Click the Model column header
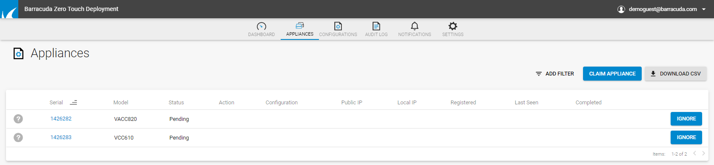Image resolution: width=714 pixels, height=165 pixels. pyautogui.click(x=121, y=103)
